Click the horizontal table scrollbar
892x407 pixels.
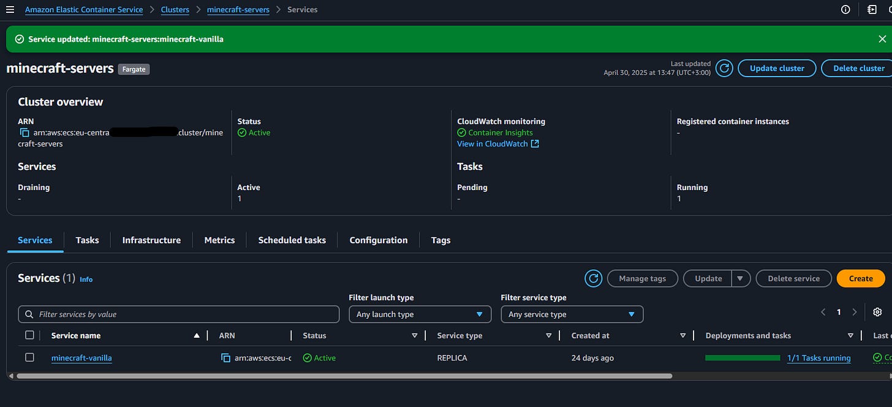344,376
